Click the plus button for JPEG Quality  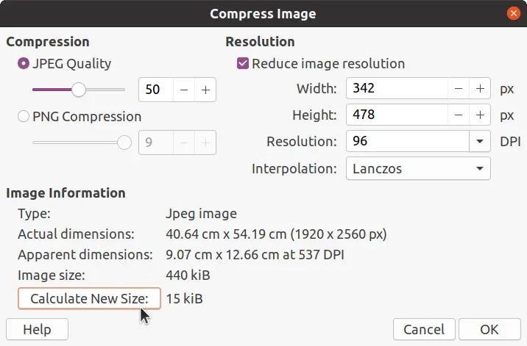click(205, 90)
